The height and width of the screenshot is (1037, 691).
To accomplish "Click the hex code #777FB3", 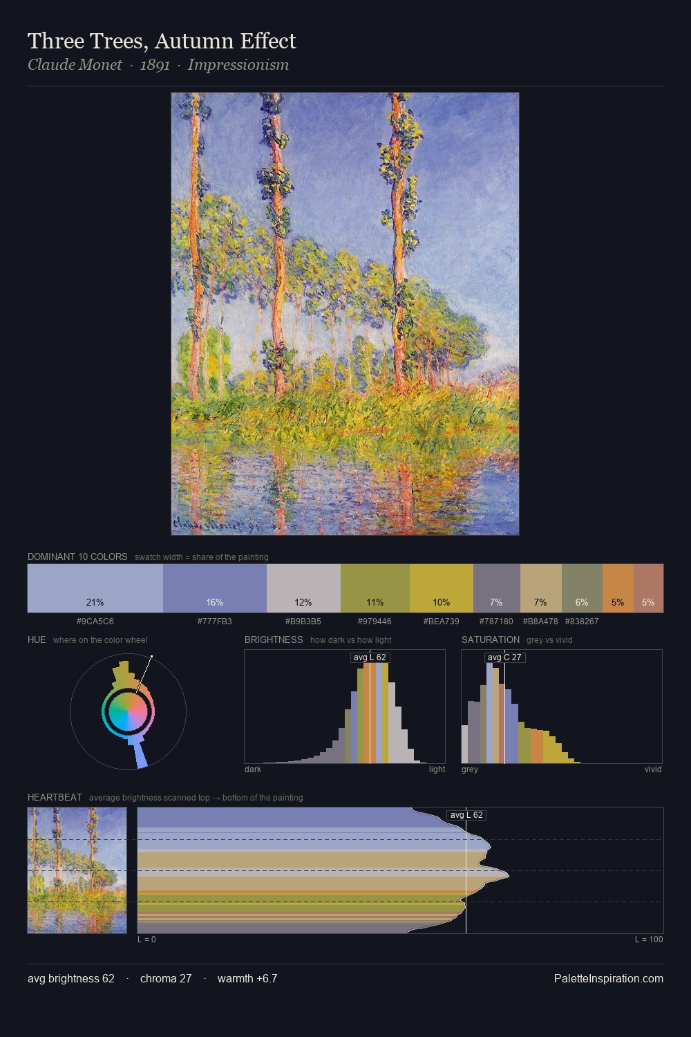I will (x=215, y=622).
